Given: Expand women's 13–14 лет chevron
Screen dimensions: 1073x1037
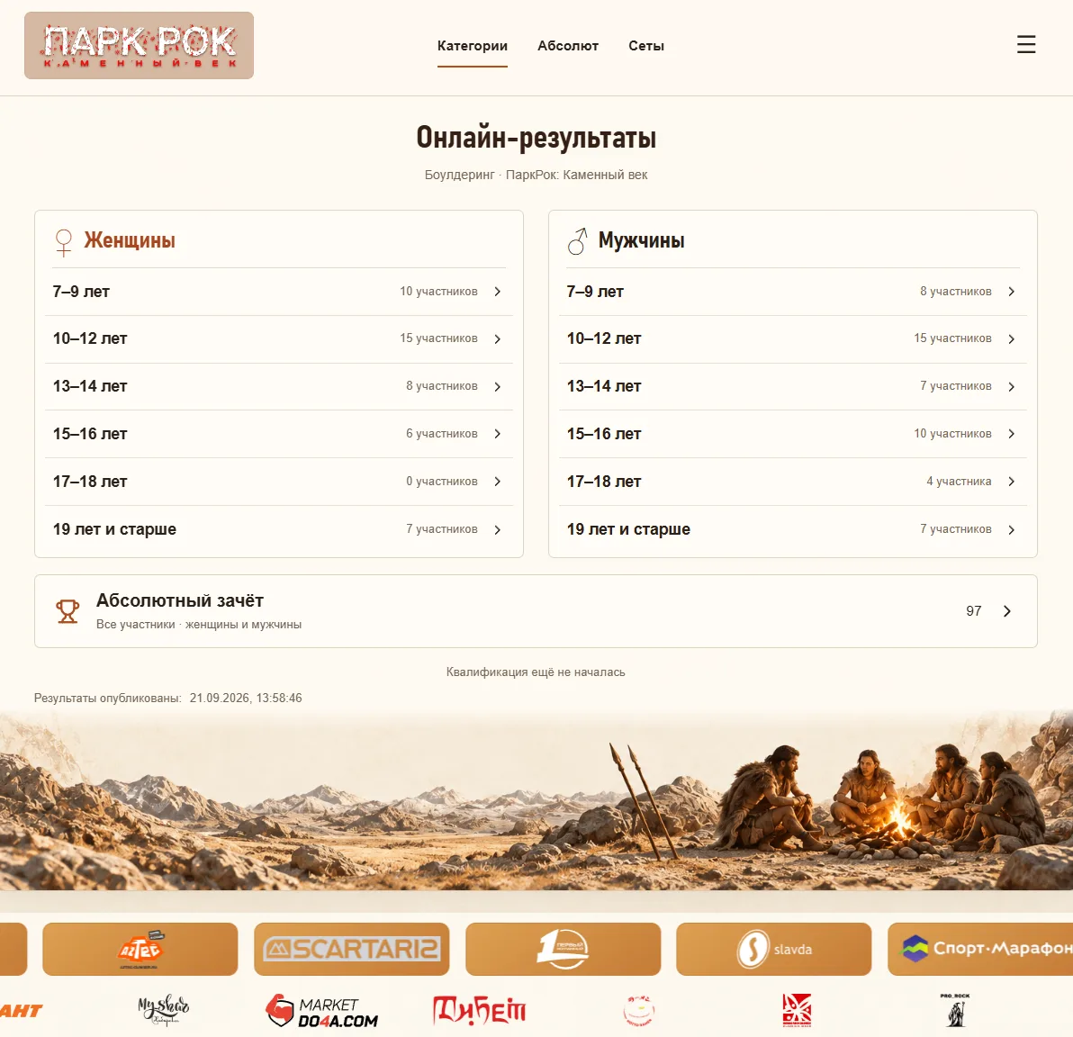Looking at the screenshot, I should point(498,387).
